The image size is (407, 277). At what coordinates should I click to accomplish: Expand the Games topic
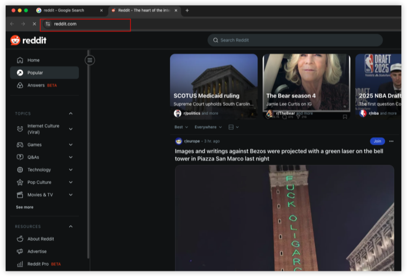click(71, 145)
